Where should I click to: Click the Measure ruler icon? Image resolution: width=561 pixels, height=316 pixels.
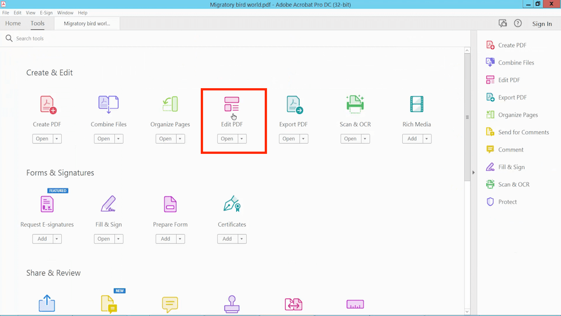click(355, 304)
